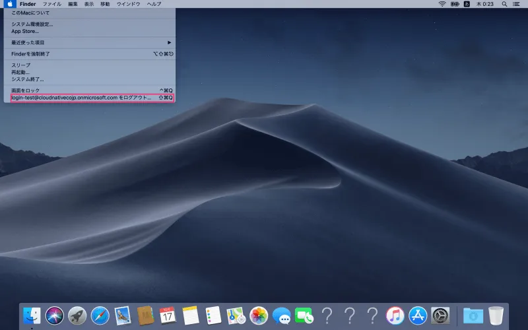Open iTunes from the Dock
528x330 pixels.
[x=395, y=315]
